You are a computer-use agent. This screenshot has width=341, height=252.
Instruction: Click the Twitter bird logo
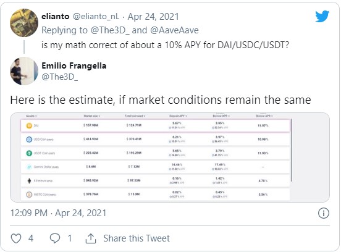(x=322, y=16)
